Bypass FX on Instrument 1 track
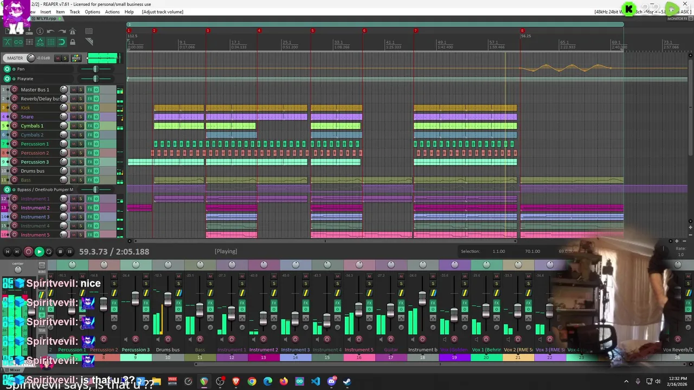This screenshot has width=694, height=390. tap(97, 199)
